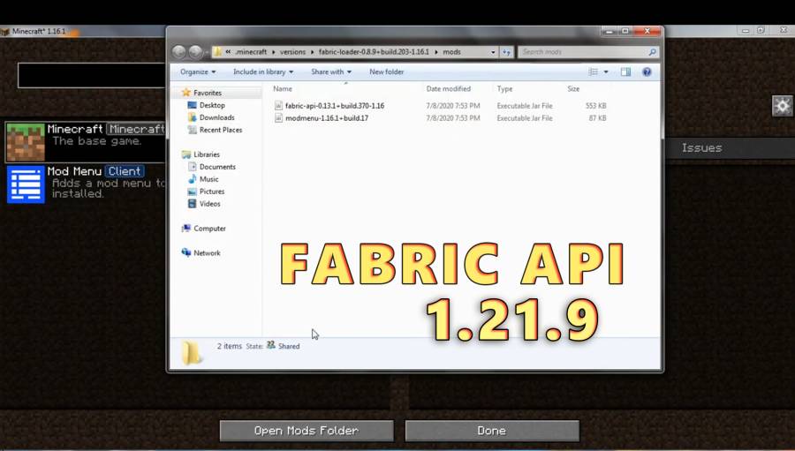The image size is (795, 451).
Task: Click Minecraft 1.16.1 window title
Action: point(39,32)
